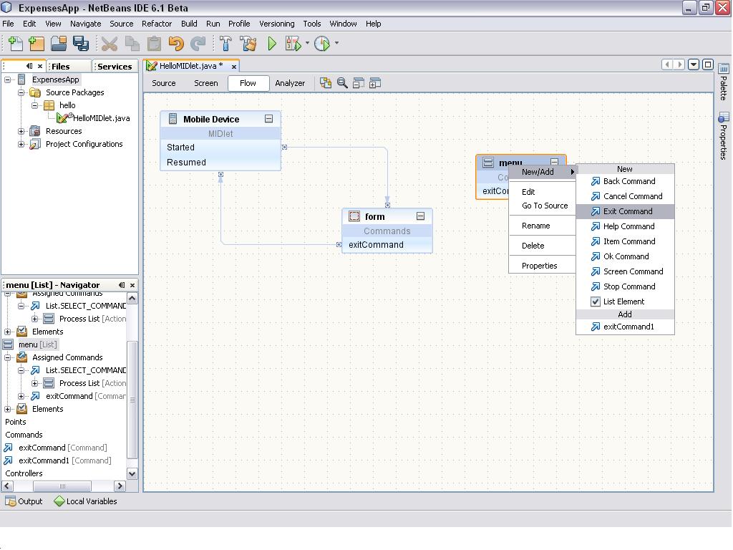
Task: Click the Clean and Build icon
Action: coord(248,44)
